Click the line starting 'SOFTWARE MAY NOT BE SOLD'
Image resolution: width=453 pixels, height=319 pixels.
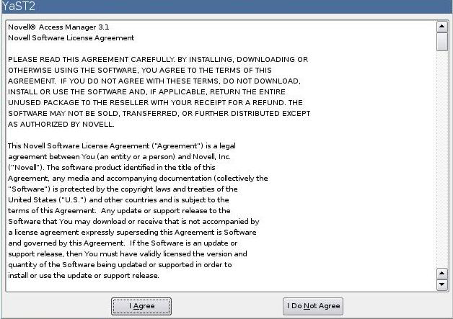159,113
